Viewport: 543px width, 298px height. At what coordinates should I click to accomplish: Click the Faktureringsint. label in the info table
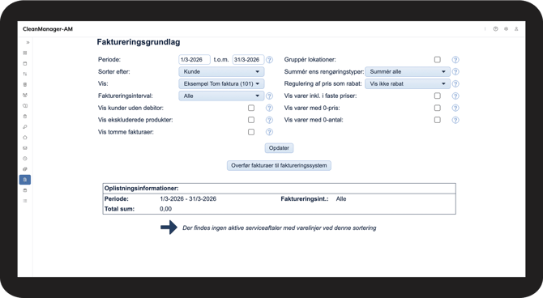click(305, 199)
